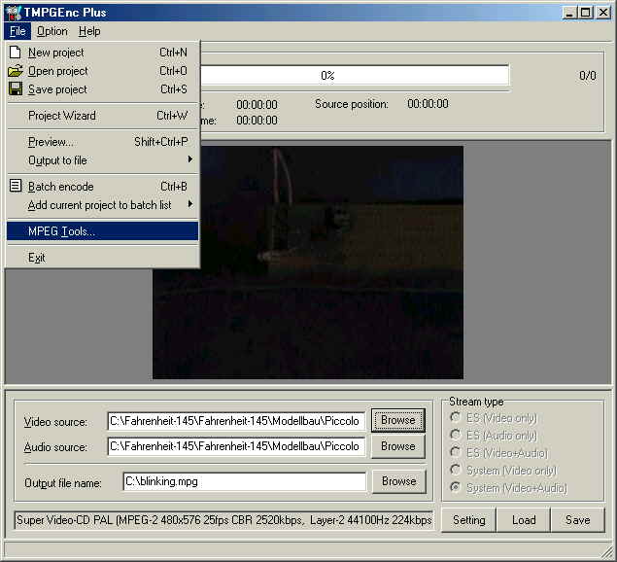Expand the Output to file submenu
This screenshot has width=617, height=562.
(x=102, y=160)
